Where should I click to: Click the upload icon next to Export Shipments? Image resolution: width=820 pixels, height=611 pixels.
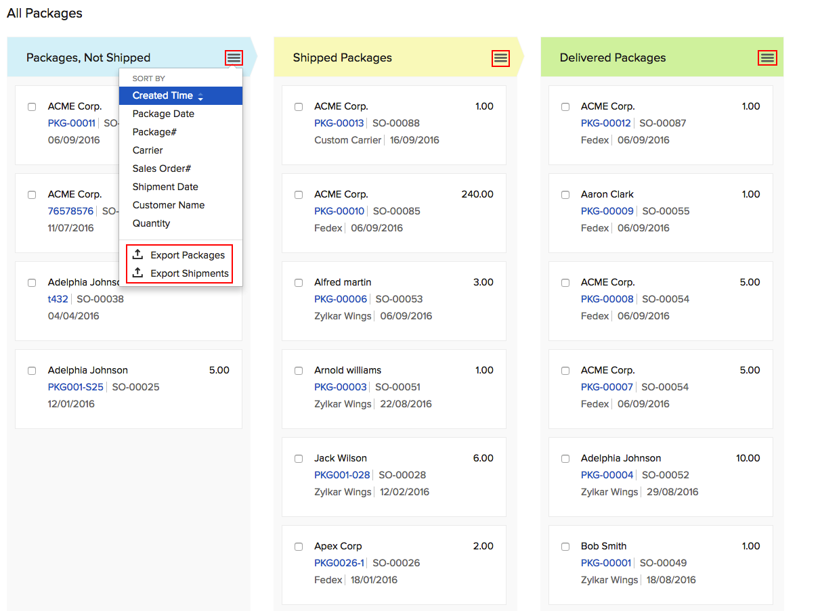(x=139, y=273)
